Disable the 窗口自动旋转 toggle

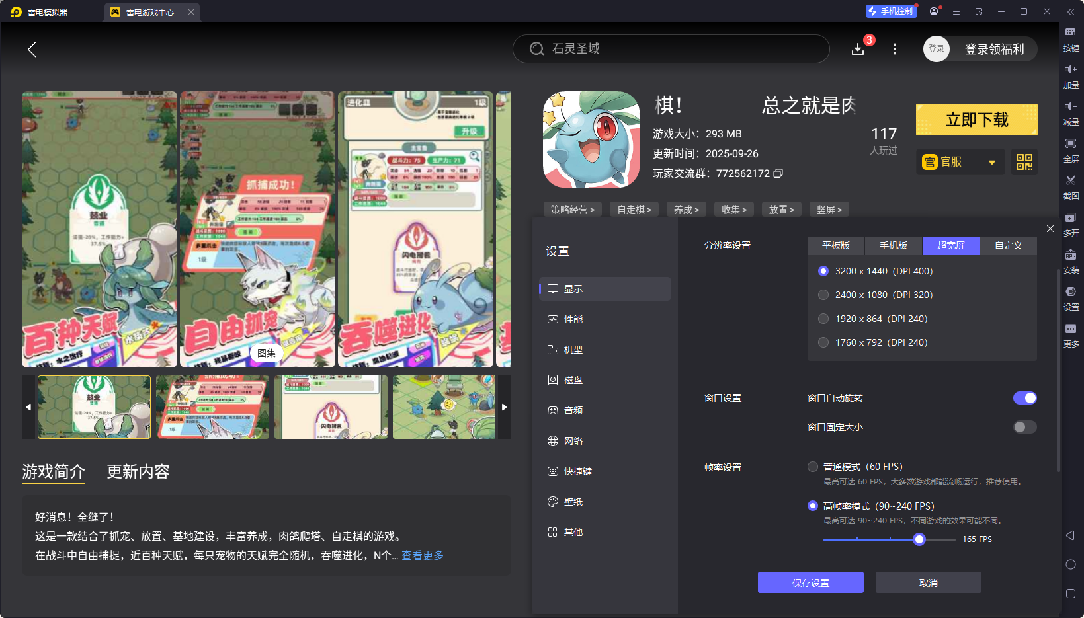1024,398
